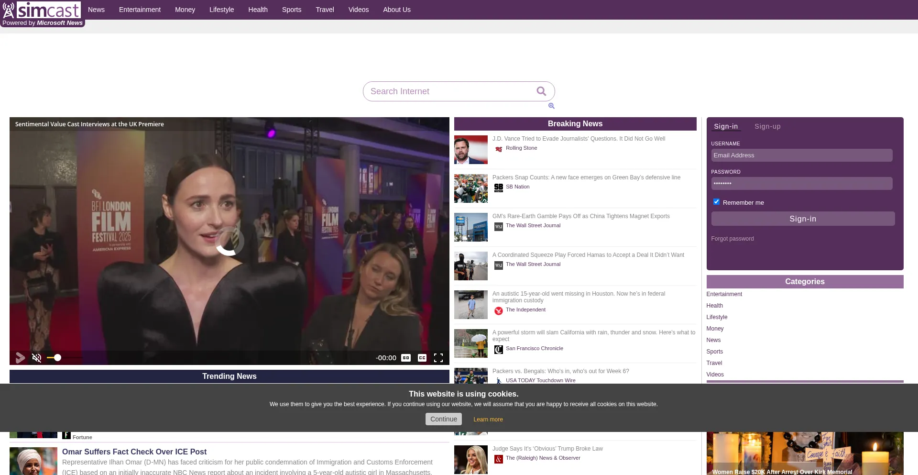Click the Forgot password link
The image size is (918, 475).
click(732, 239)
